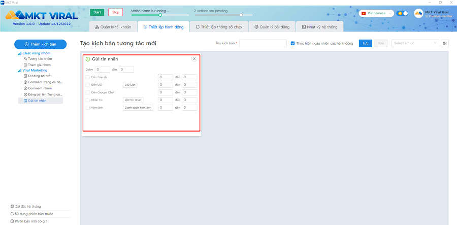This screenshot has height=225, width=457.
Task: Collapse the Viral Marketing group
Action: point(35,70)
